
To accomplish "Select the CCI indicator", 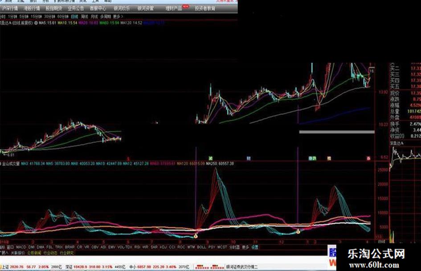I will tap(172, 247).
